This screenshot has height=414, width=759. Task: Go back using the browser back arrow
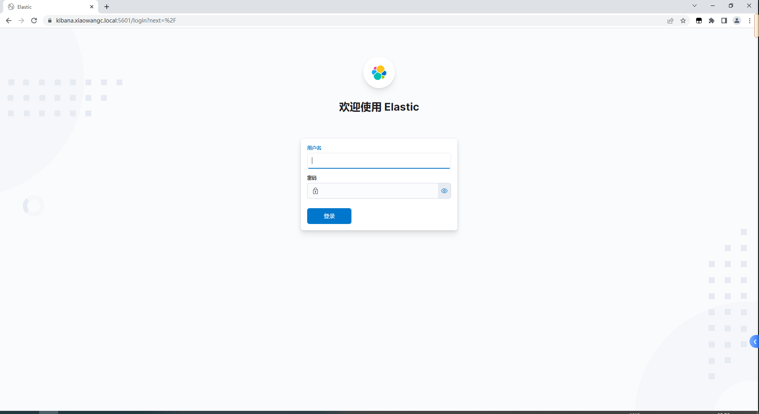click(9, 21)
